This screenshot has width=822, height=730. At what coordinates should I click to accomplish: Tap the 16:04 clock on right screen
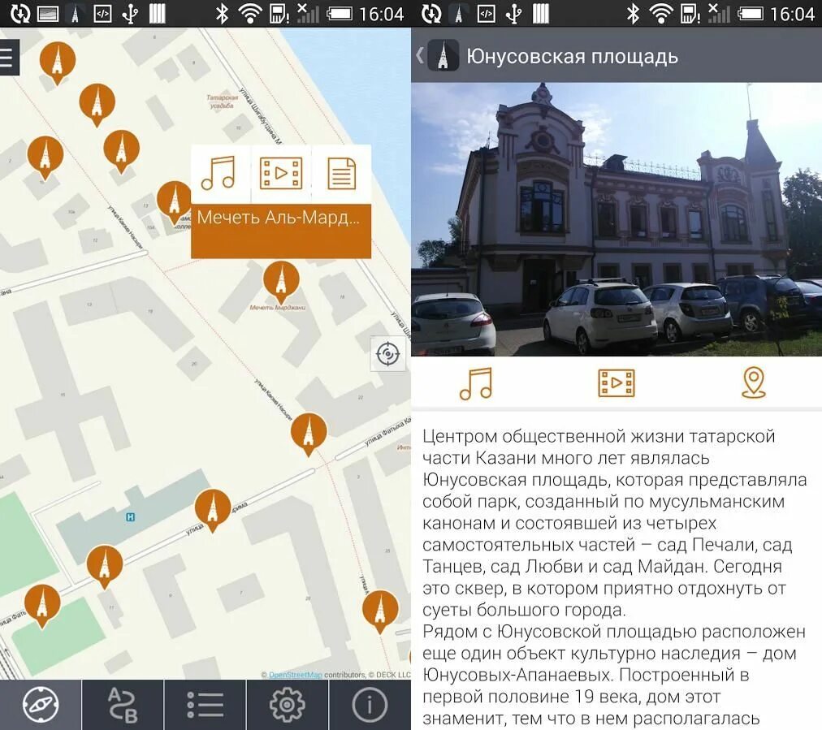pos(792,14)
